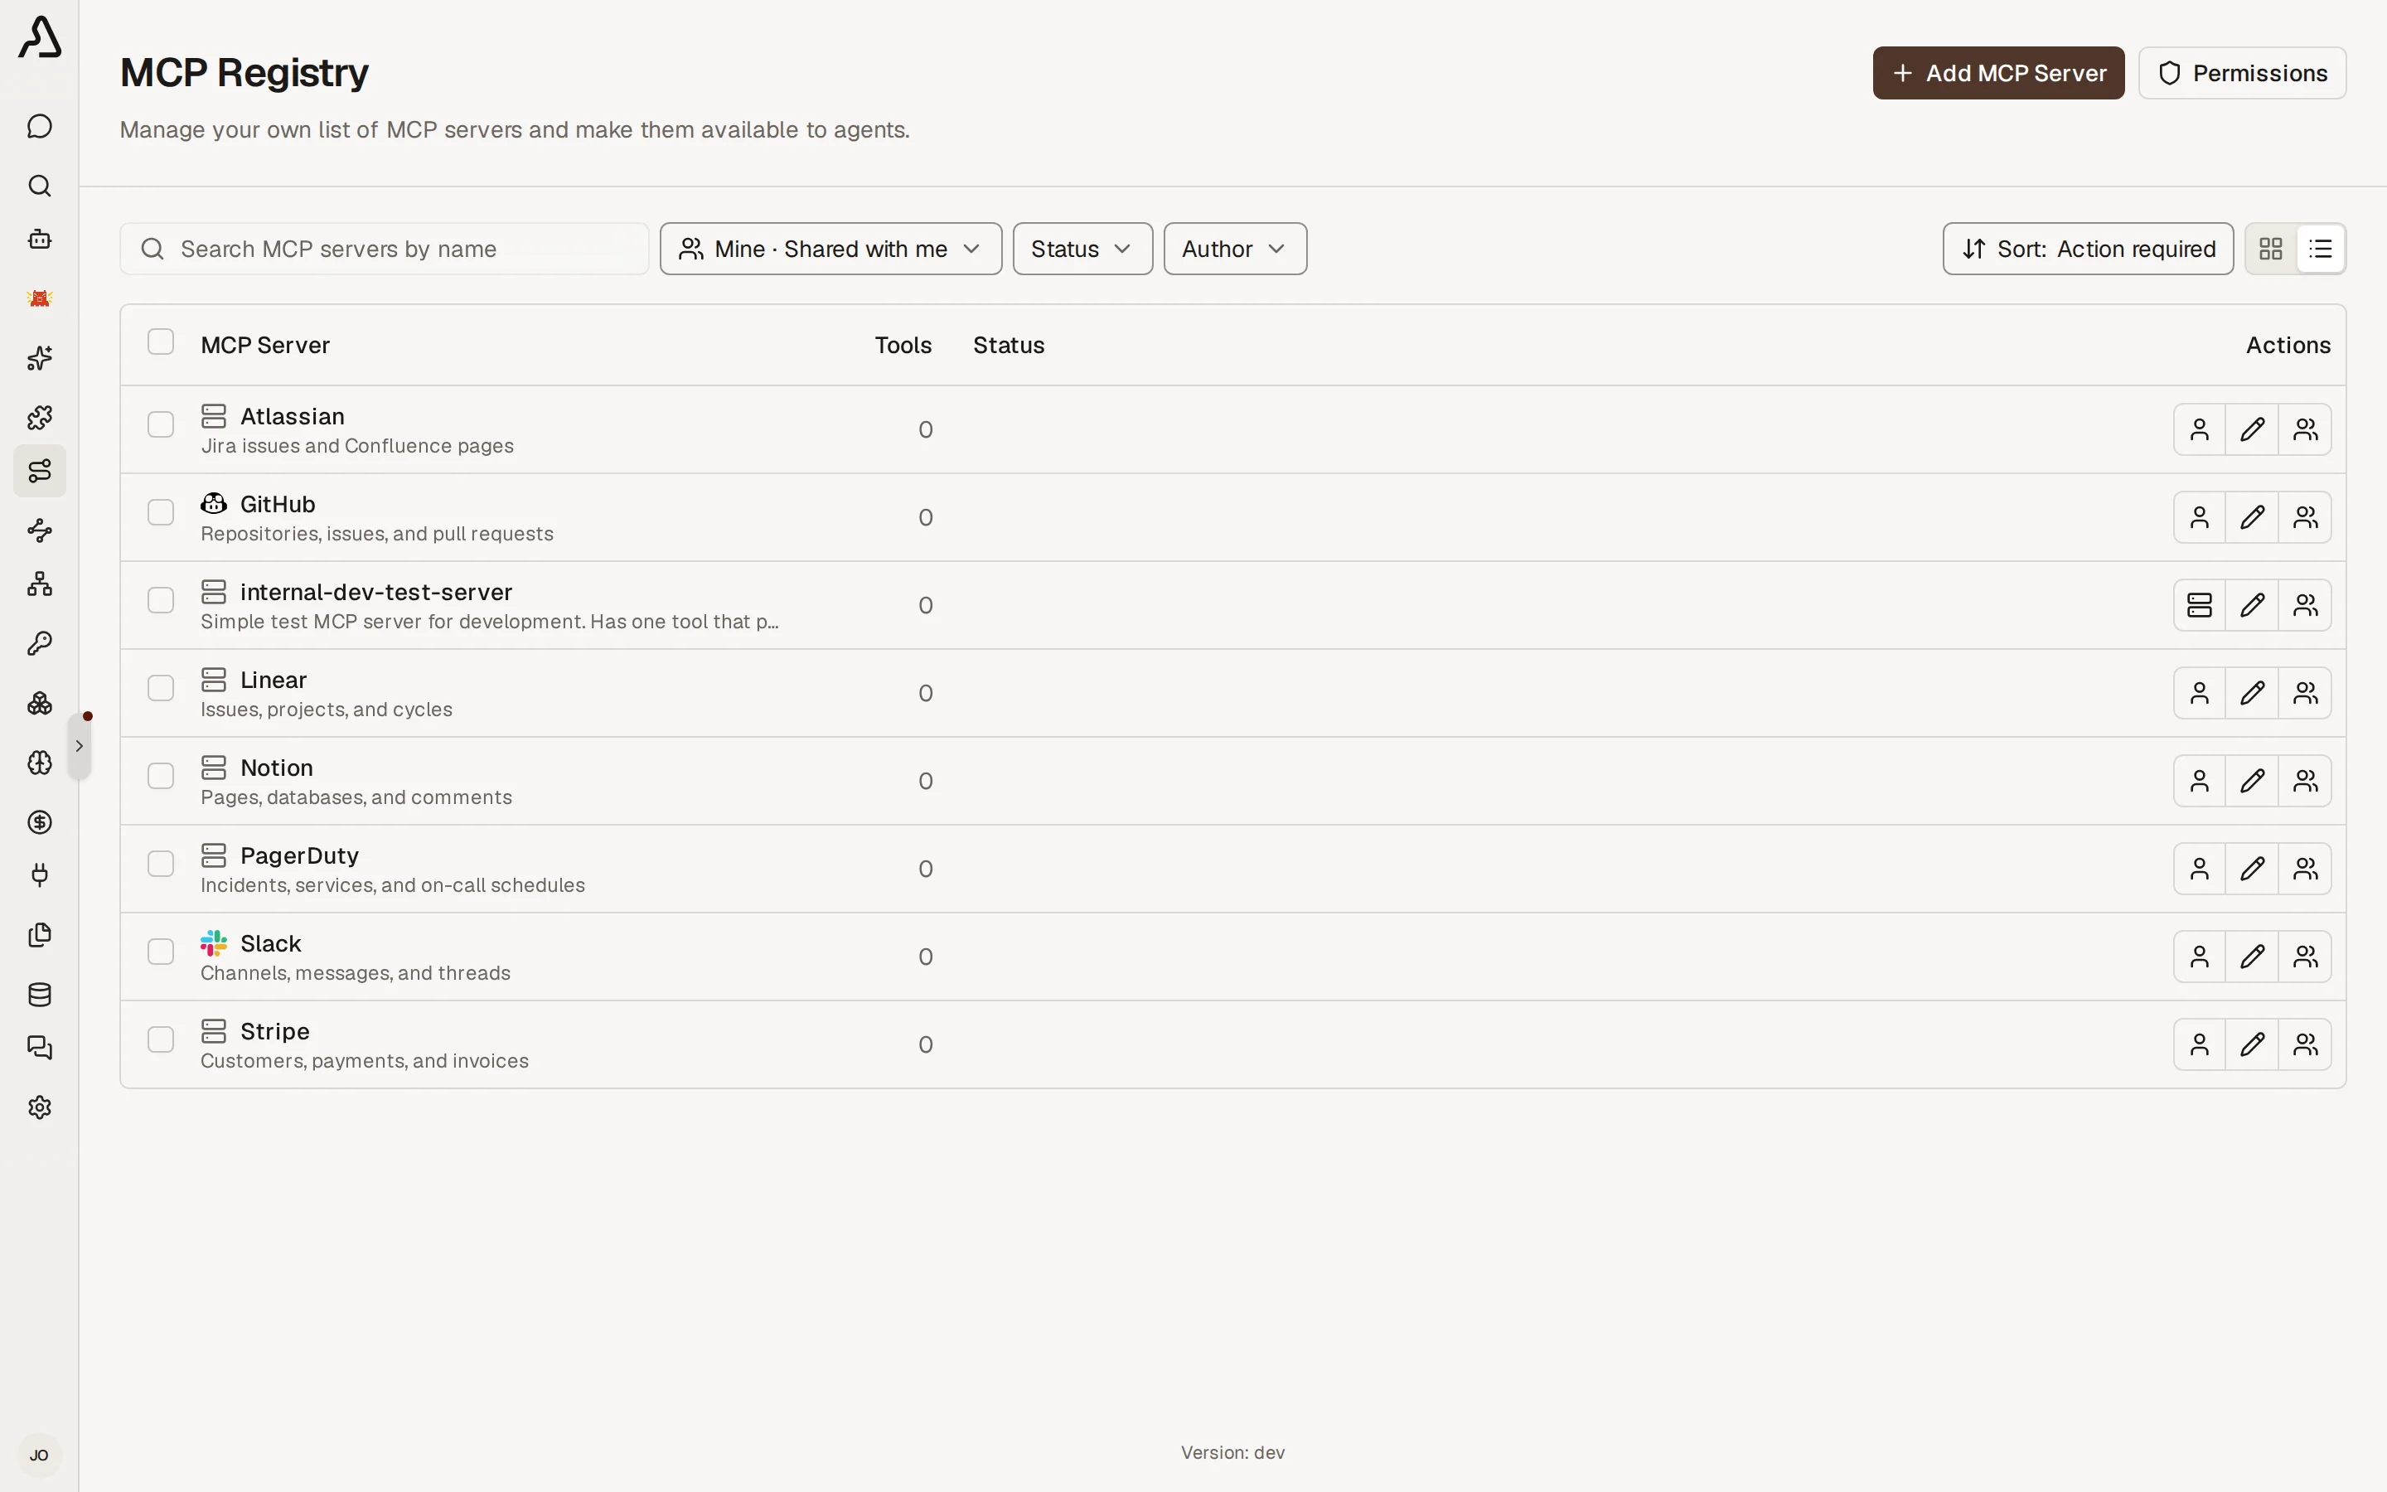Click the edit pencil for GitHub
This screenshot has width=2387, height=1492.
point(2252,517)
